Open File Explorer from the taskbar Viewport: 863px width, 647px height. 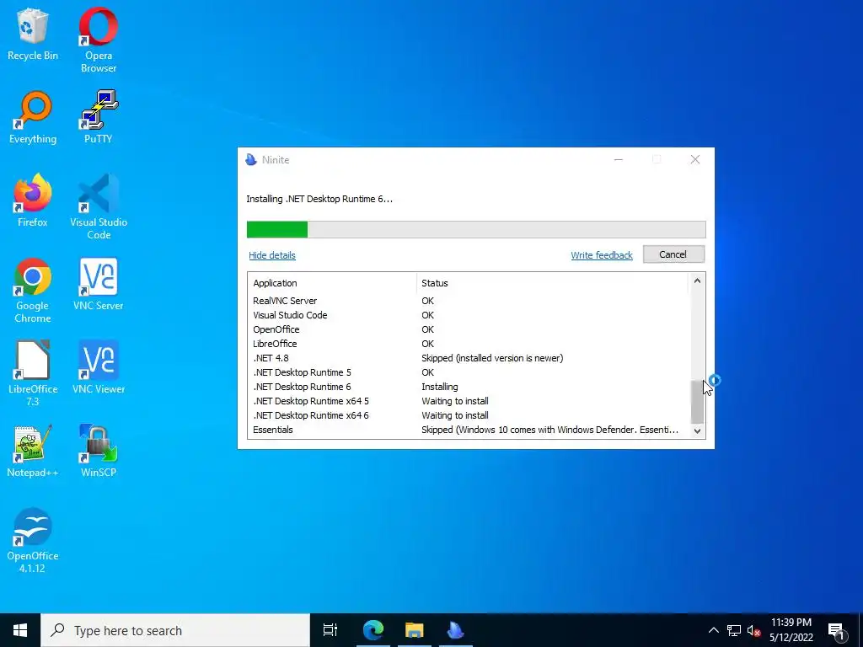415,630
